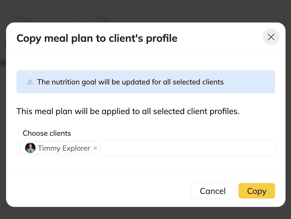Close the dialog with the X icon
Screen dimensions: 291x219
(x=271, y=37)
